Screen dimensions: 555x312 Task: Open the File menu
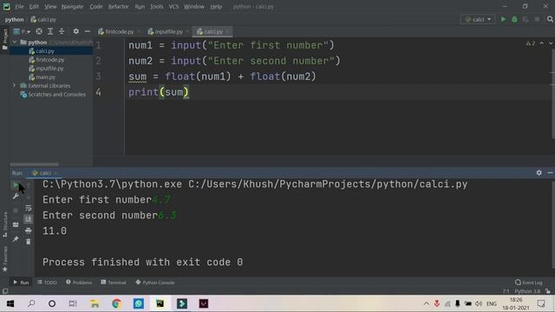click(x=19, y=6)
